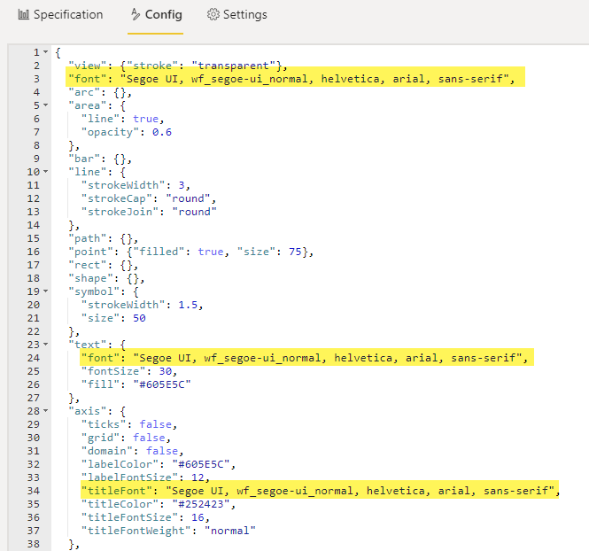589x551 pixels.
Task: Click the strokeWidth value 3
Action: (x=182, y=185)
